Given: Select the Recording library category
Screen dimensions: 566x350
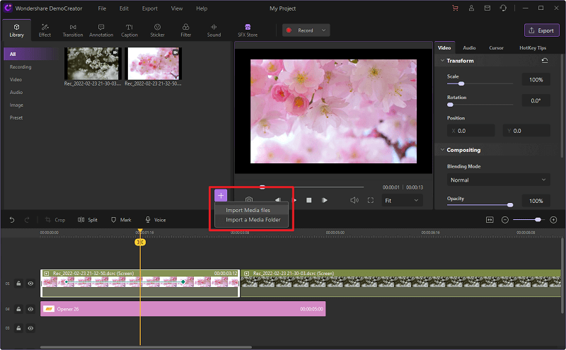Looking at the screenshot, I should coord(21,66).
